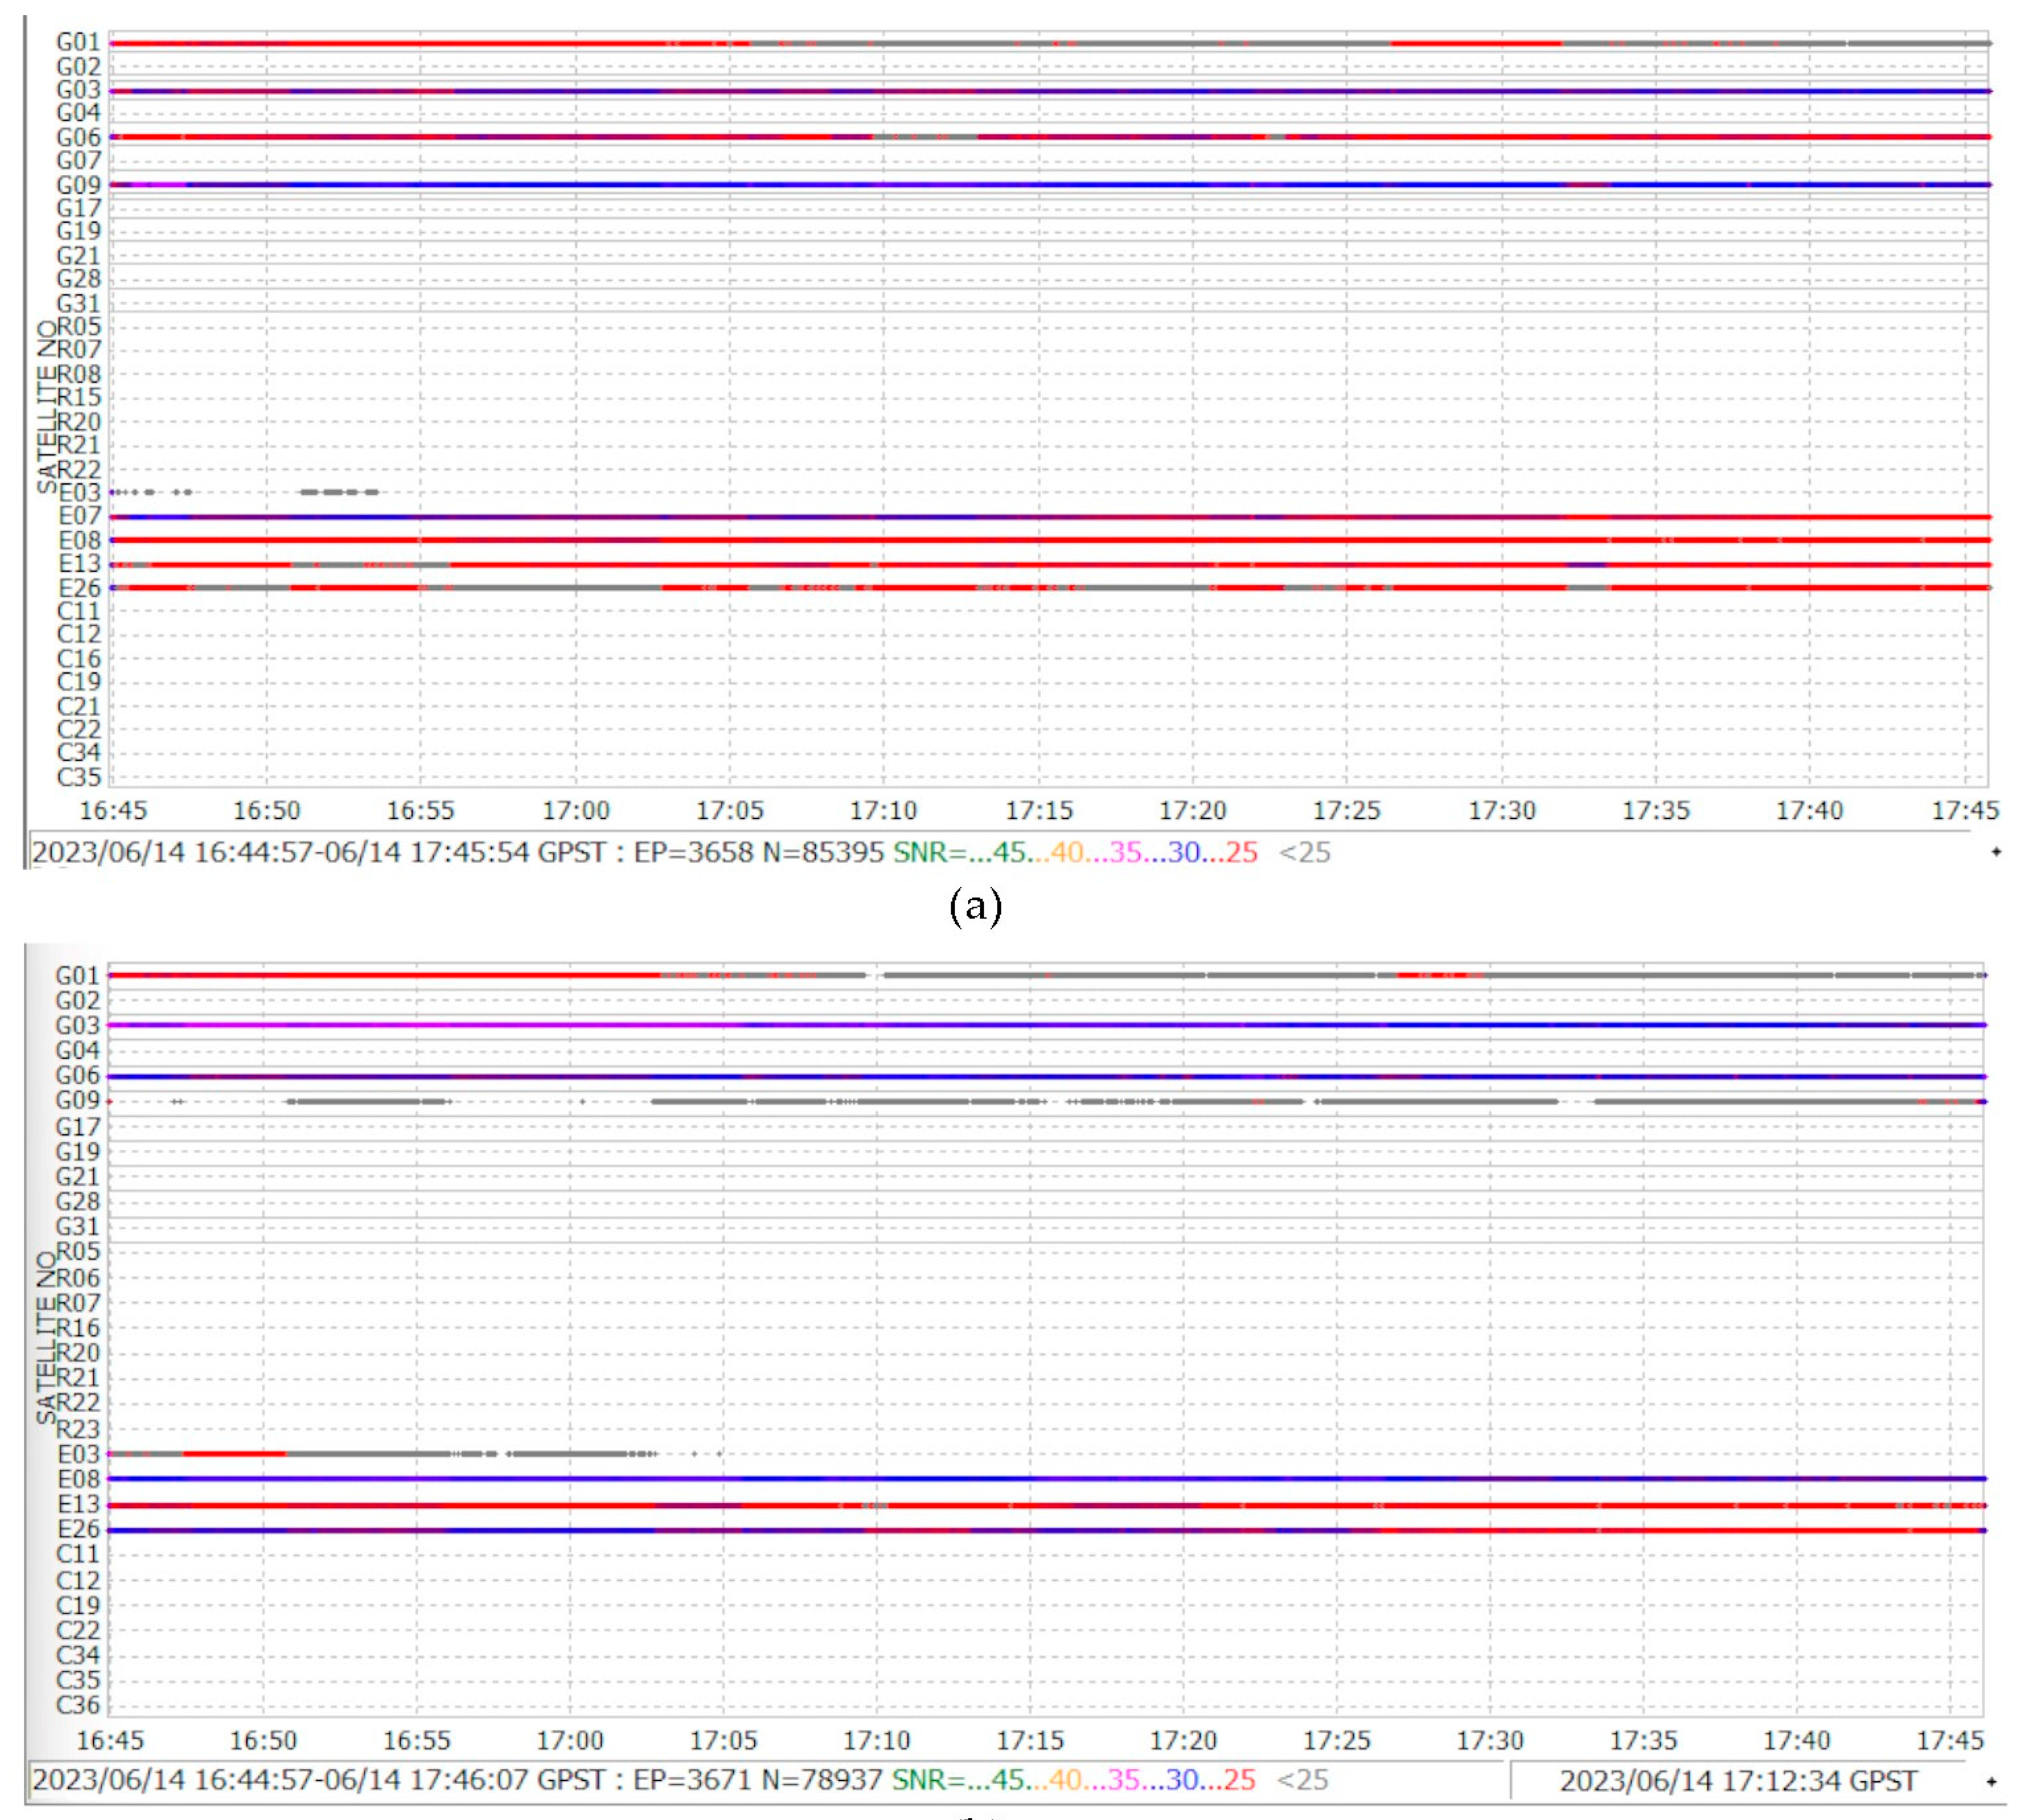
Task: Click the red segment on the E03 track
Action: pos(235,1453)
